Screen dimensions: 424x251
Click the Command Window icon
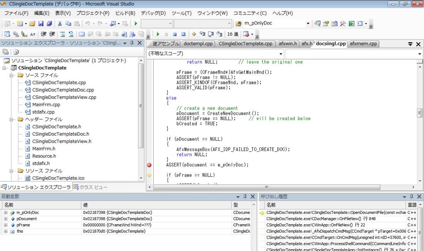pos(360,24)
